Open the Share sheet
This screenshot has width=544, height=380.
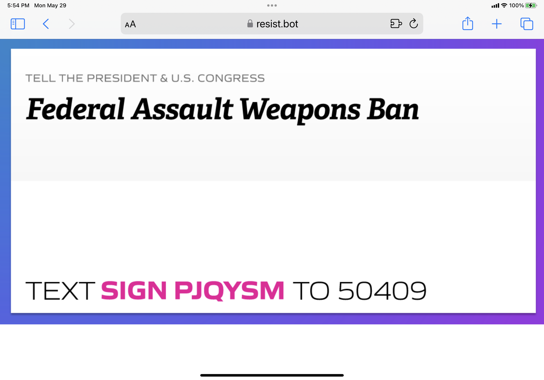coord(468,24)
